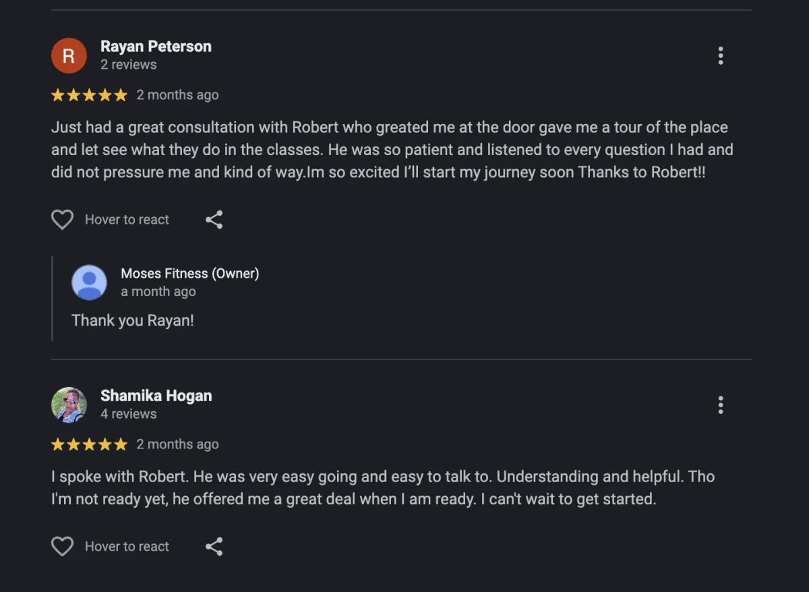Share Shamika Hogan's review
This screenshot has width=809, height=592.
coord(214,547)
